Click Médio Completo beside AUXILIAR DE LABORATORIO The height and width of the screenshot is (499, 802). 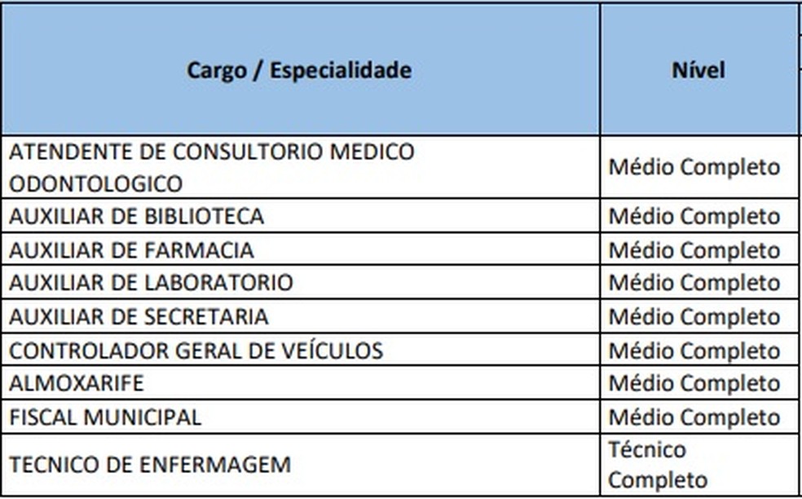tap(694, 283)
